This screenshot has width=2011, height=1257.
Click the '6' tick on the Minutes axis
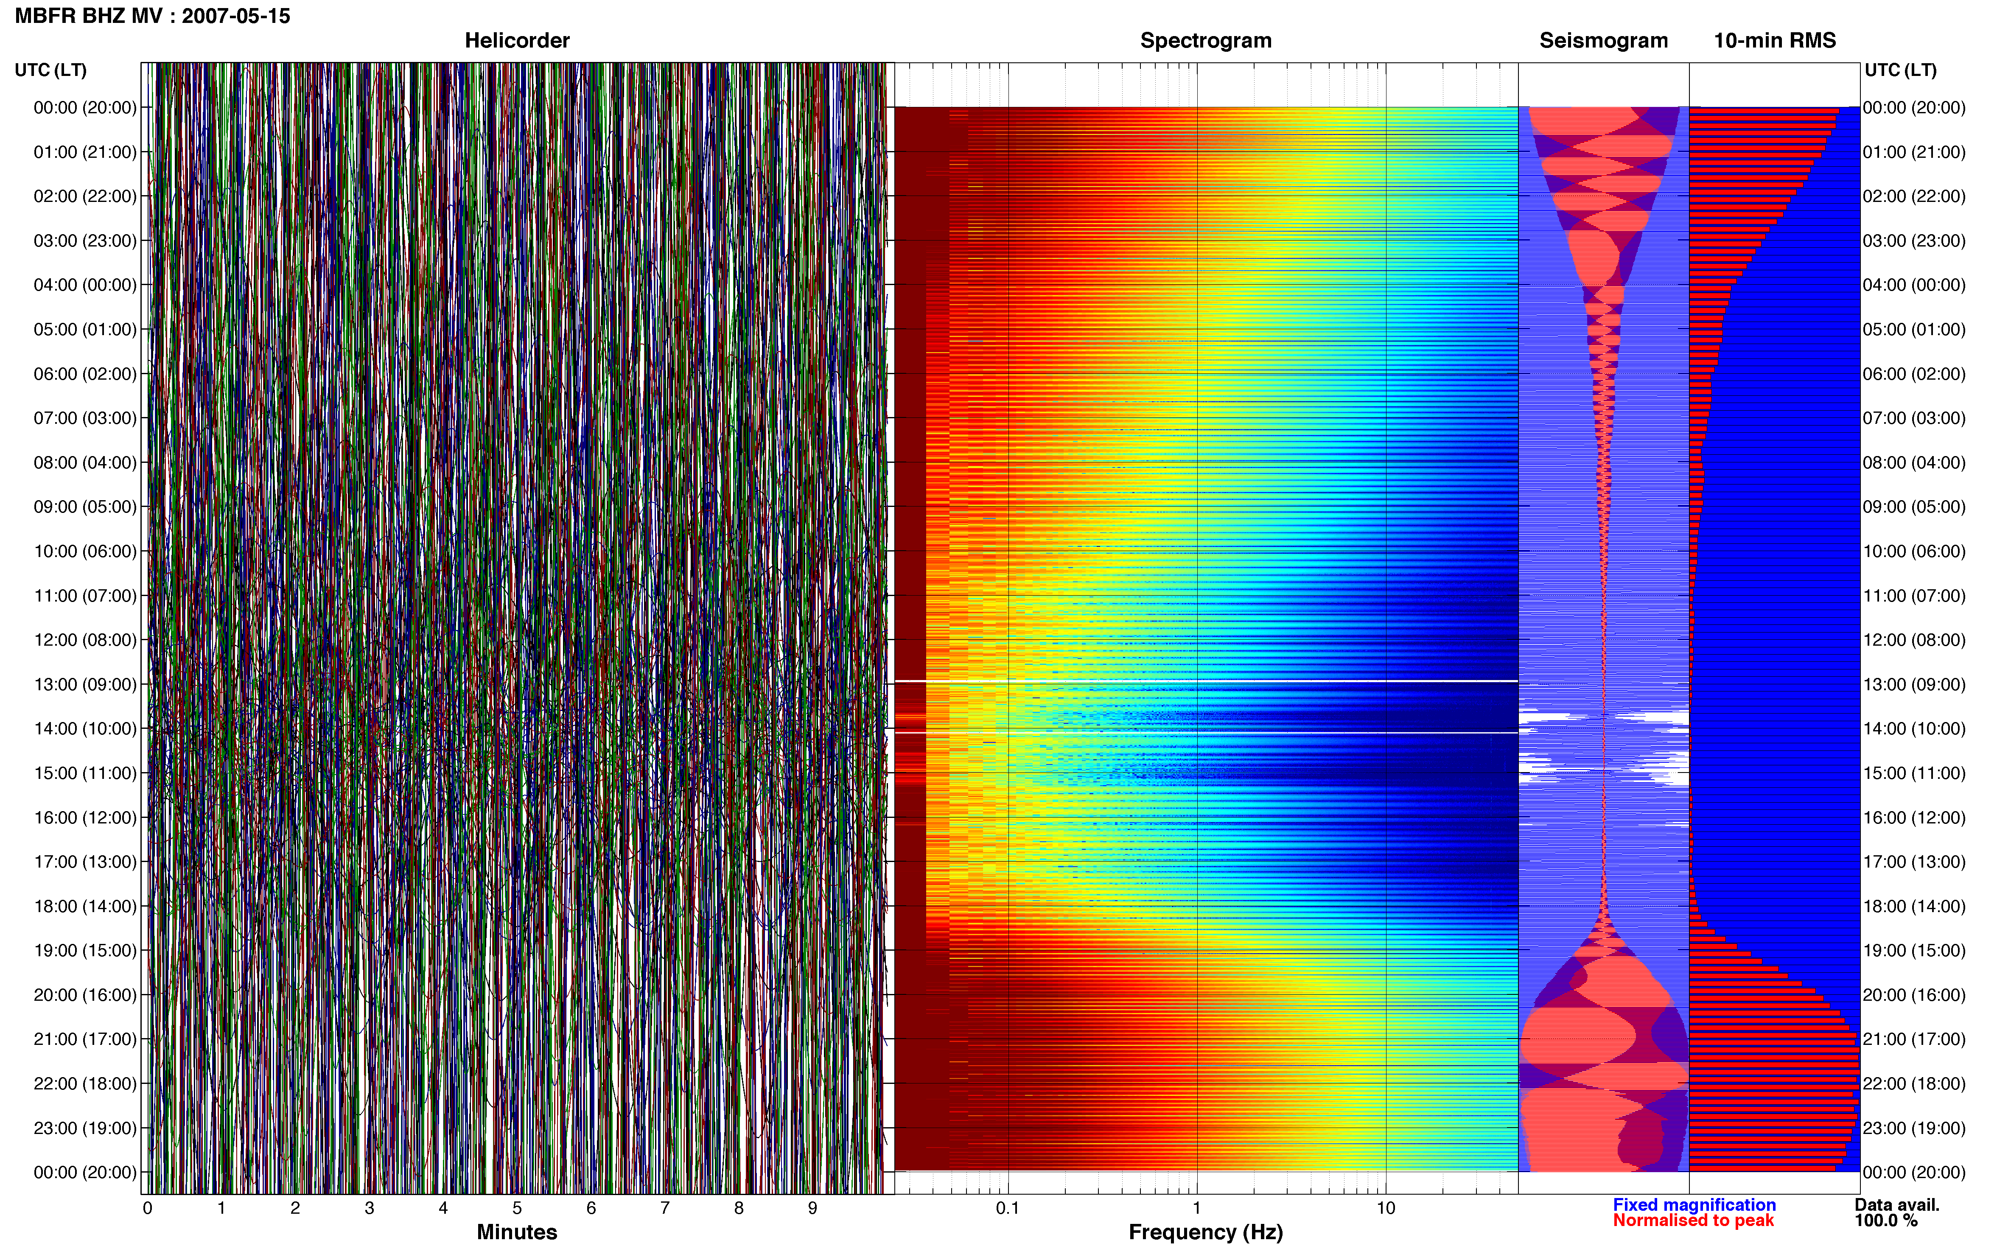click(x=591, y=1209)
